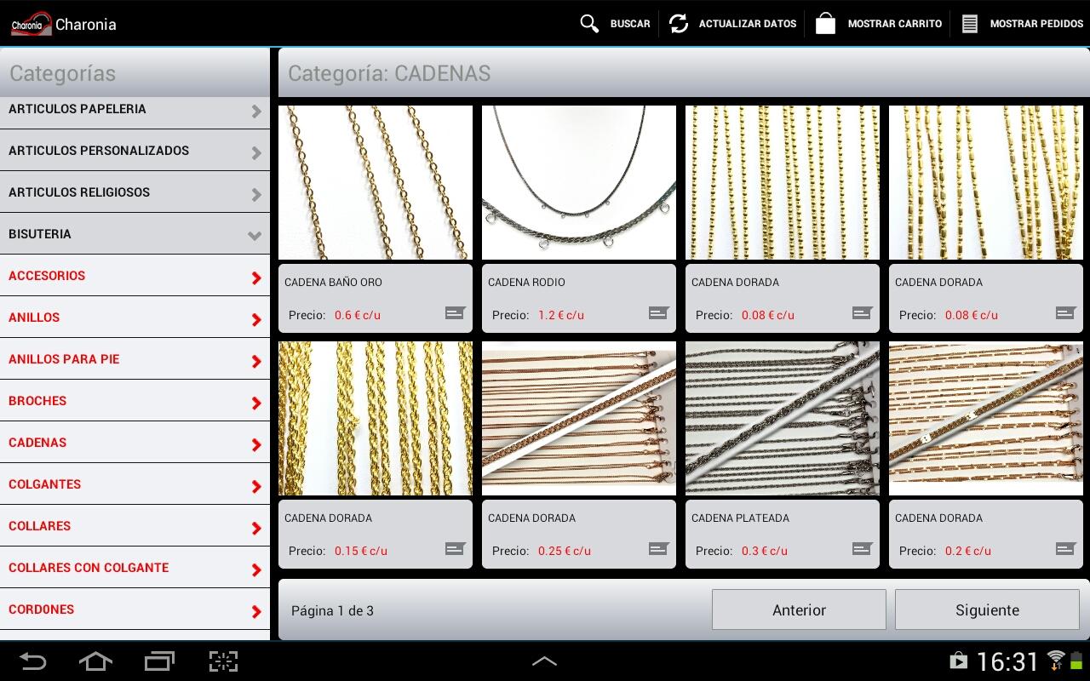This screenshot has width=1090, height=681.
Task: Select the Anillos Para Pie subcategory
Action: coord(135,359)
